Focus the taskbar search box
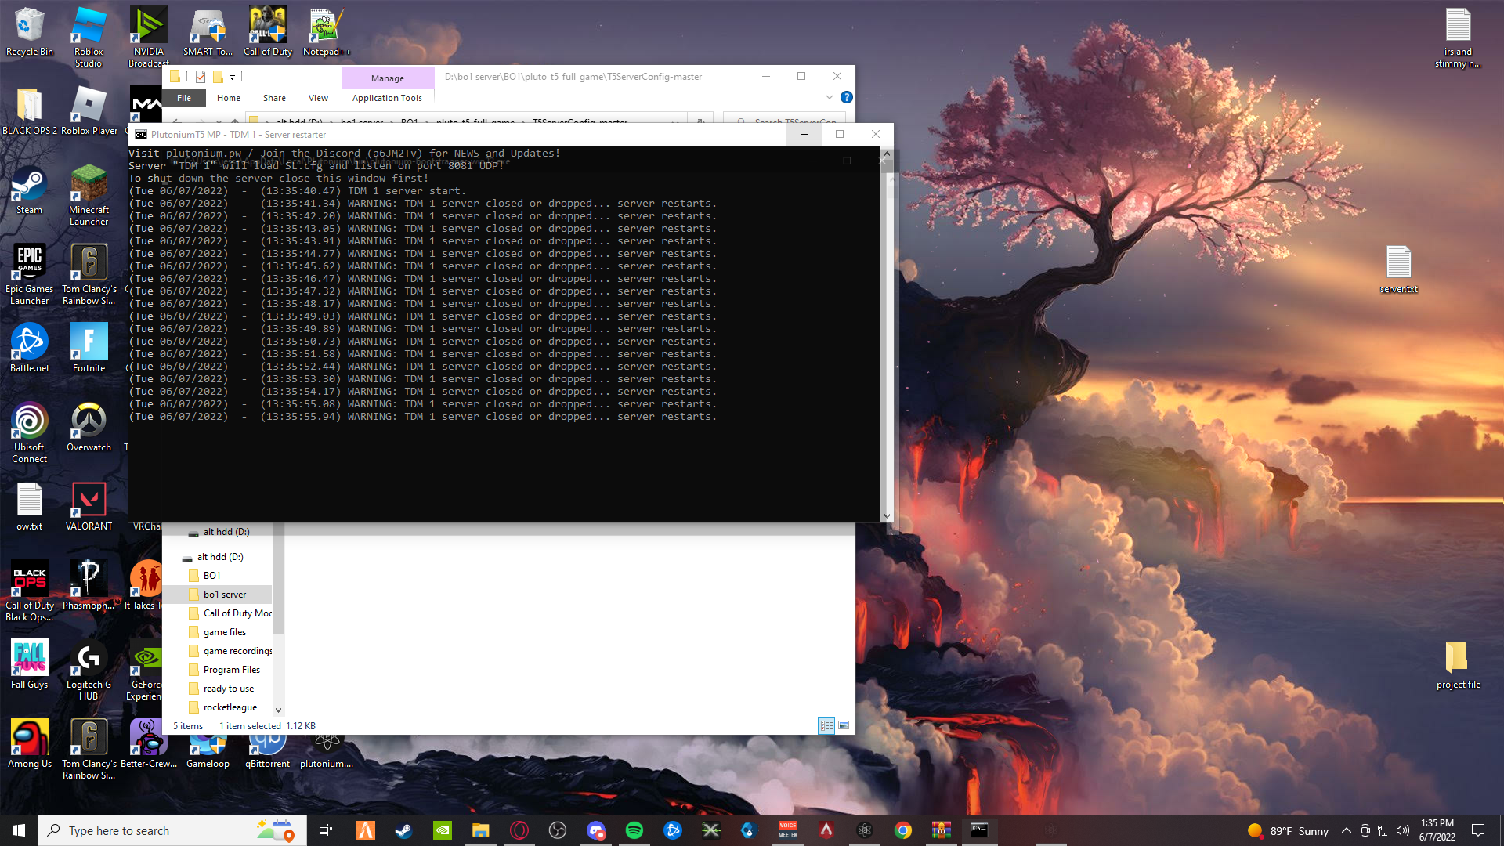 coord(171,830)
